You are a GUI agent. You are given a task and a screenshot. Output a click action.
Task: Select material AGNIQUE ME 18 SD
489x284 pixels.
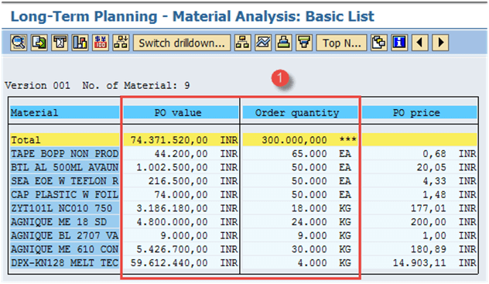[x=64, y=221]
